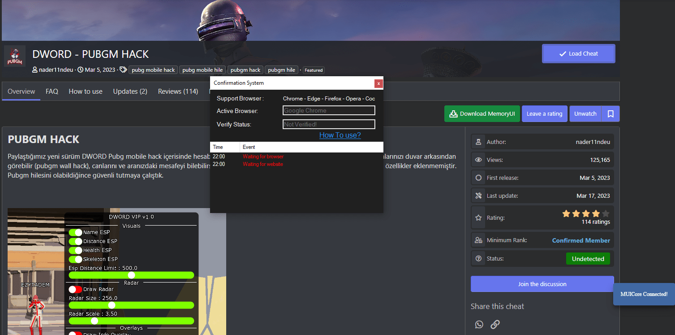Click the Rating star outline icon
The width and height of the screenshot is (675, 335).
pos(478,218)
